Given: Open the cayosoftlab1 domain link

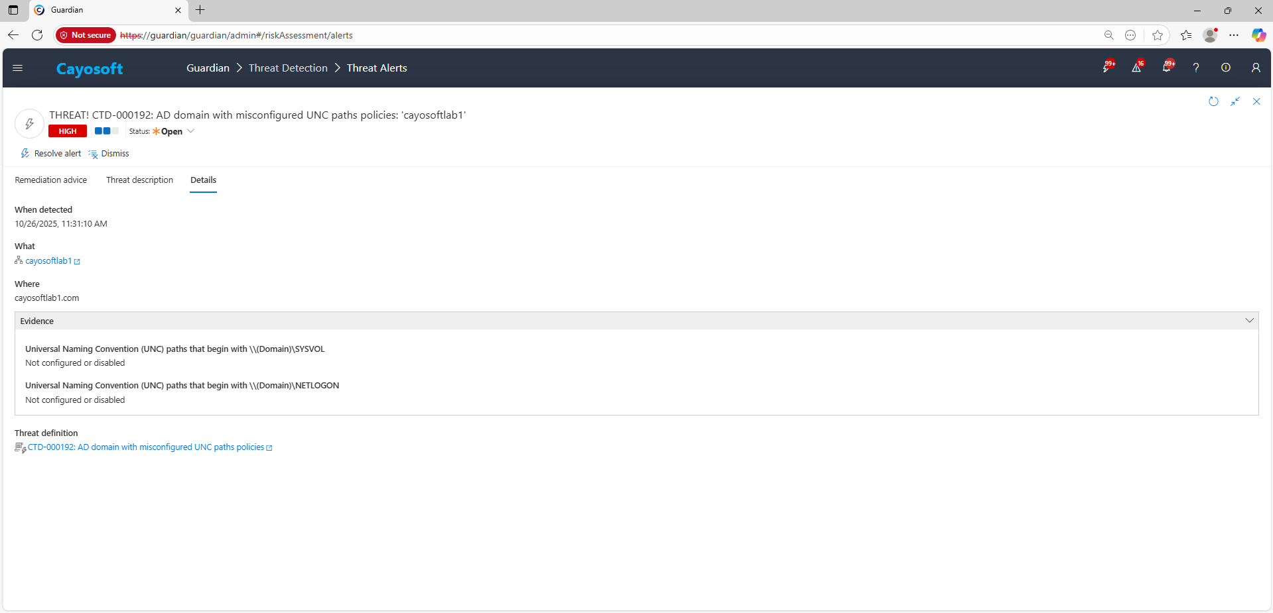Looking at the screenshot, I should (x=48, y=261).
